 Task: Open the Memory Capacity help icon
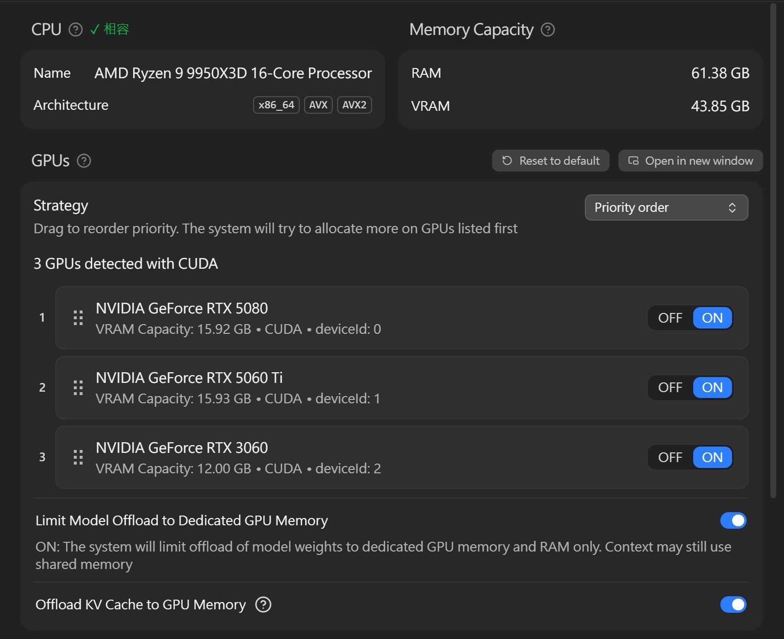[x=548, y=30]
